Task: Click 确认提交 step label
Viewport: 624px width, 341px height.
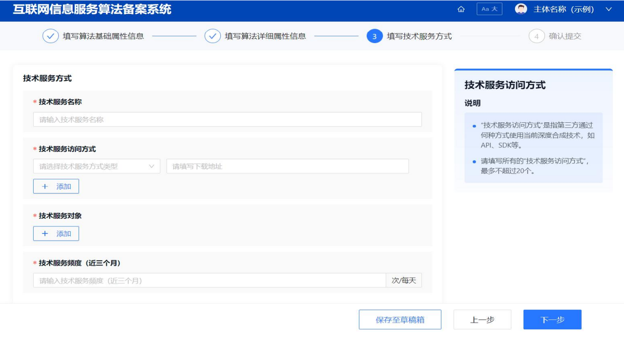Action: pos(565,36)
